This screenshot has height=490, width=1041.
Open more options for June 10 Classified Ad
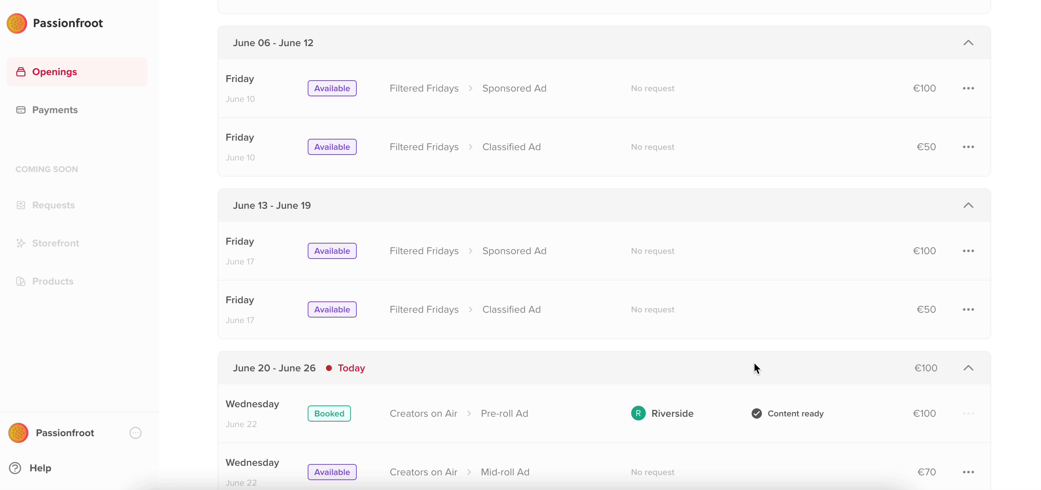[968, 147]
